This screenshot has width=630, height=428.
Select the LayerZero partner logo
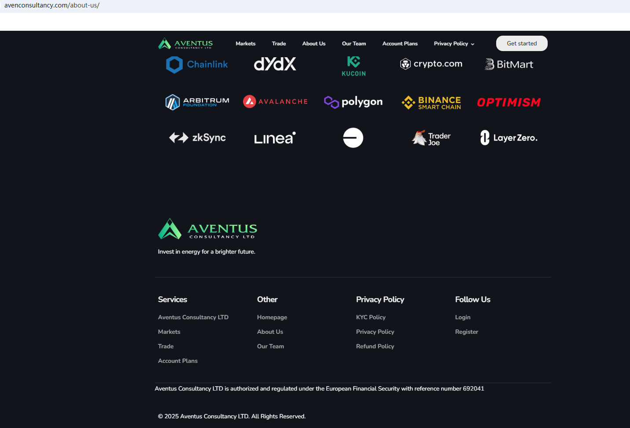click(x=509, y=138)
